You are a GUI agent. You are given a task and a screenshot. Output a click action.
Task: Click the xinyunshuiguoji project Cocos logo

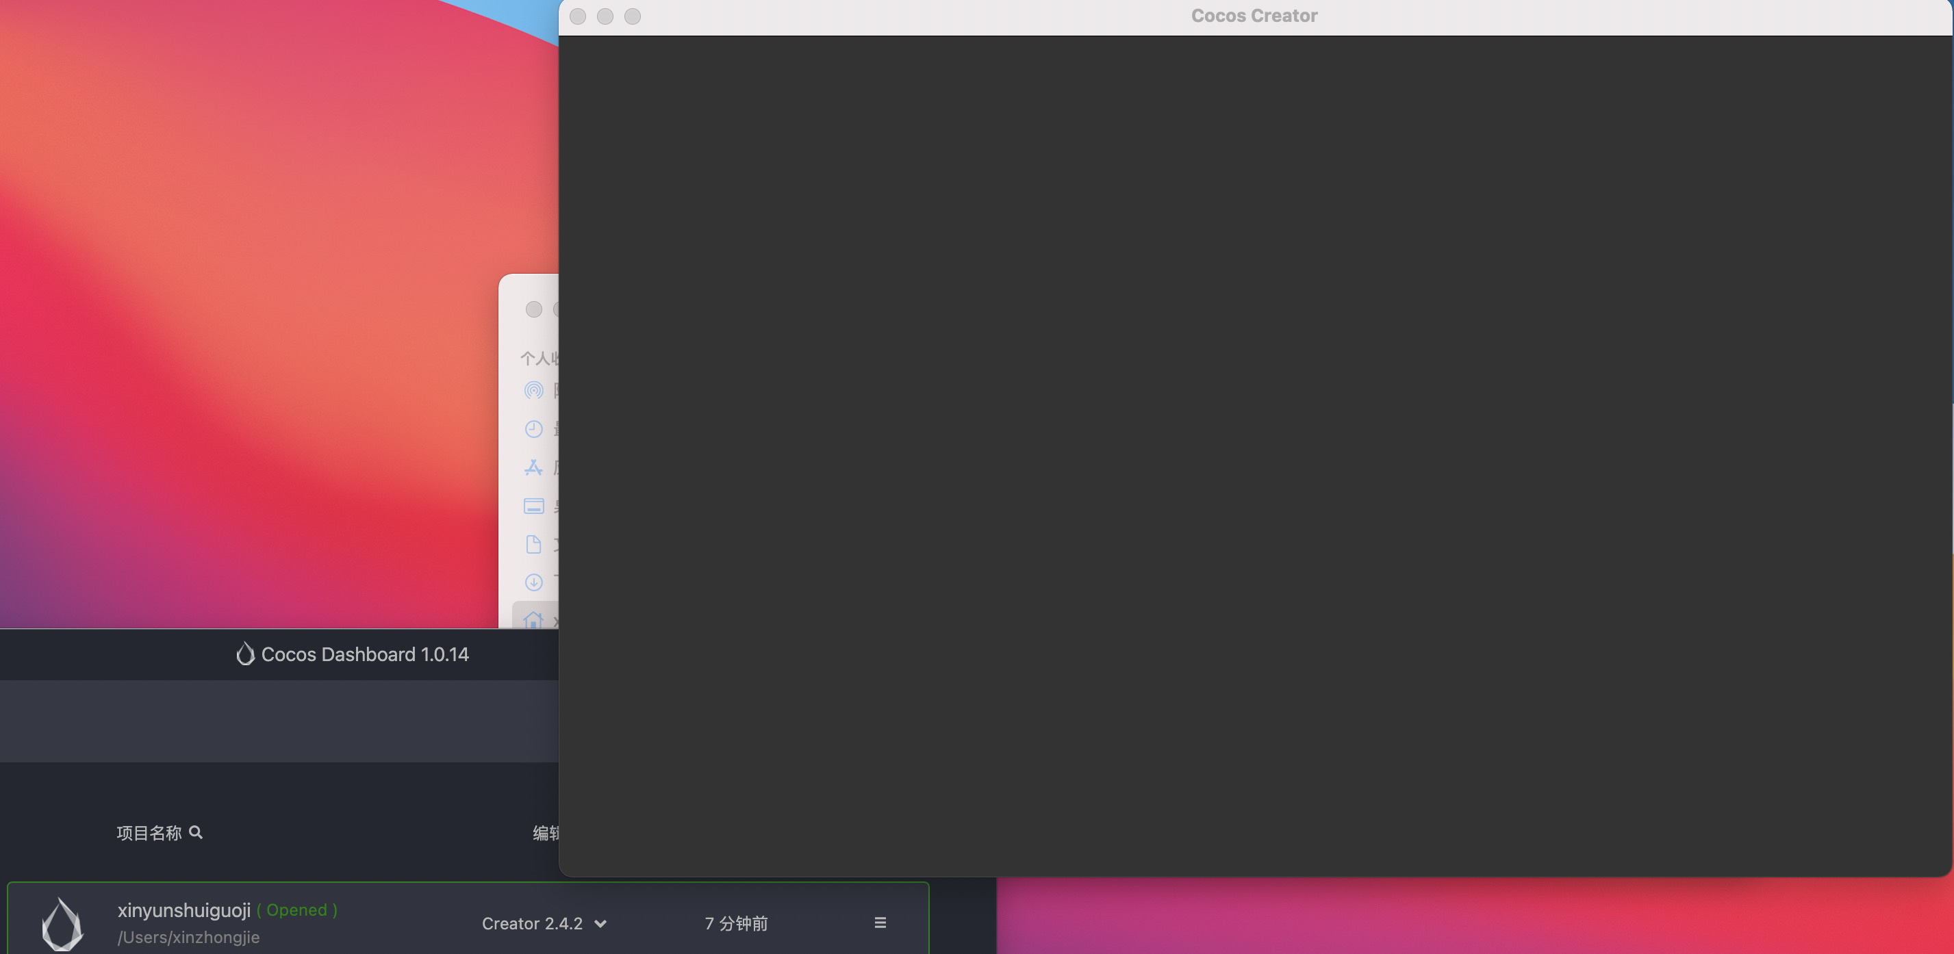(62, 924)
